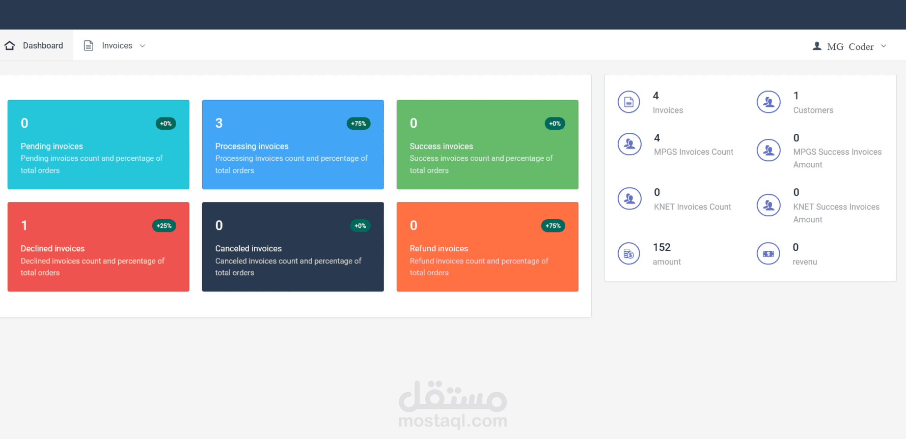Expand the Invoices menu chevron
906x439 pixels.
[x=143, y=46]
